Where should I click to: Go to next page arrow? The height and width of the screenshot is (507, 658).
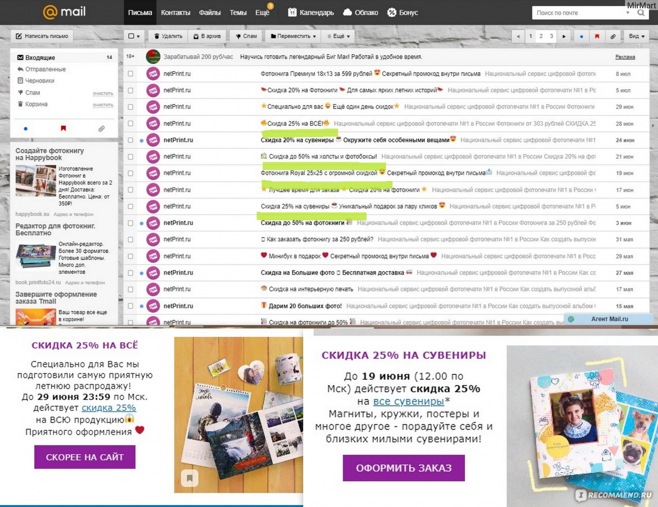pos(564,36)
